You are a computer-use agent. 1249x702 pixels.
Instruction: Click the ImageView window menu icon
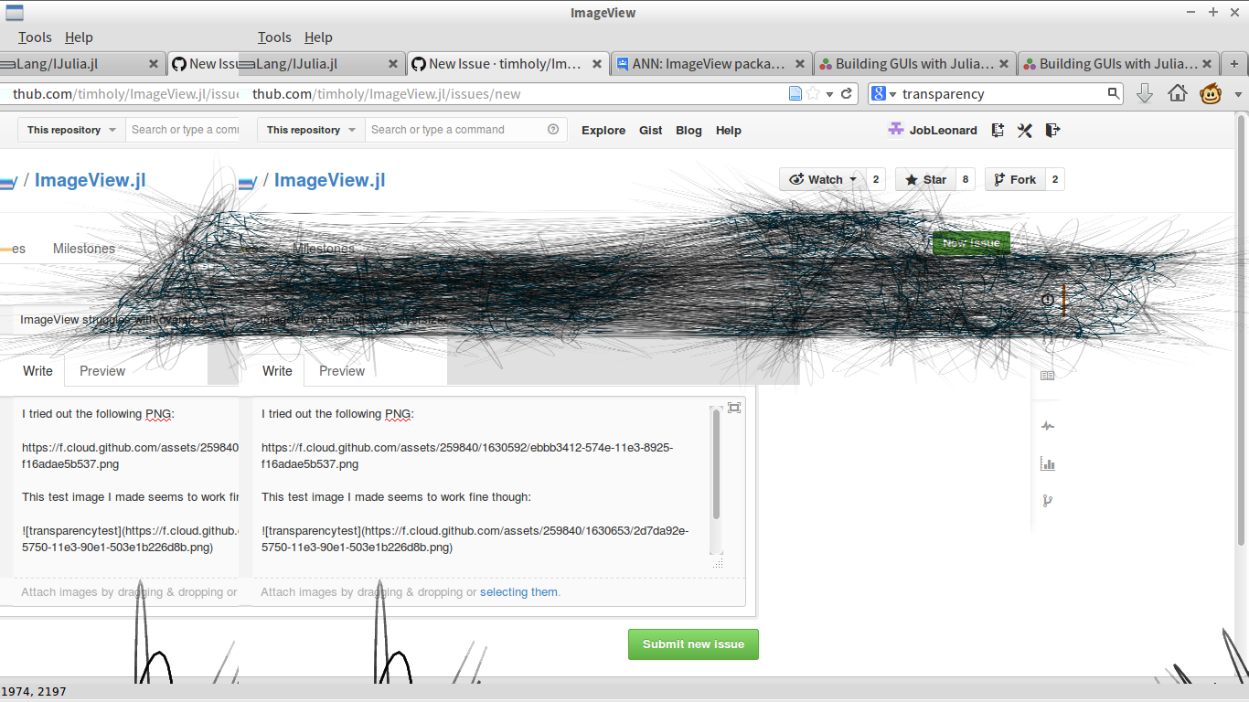[x=15, y=13]
